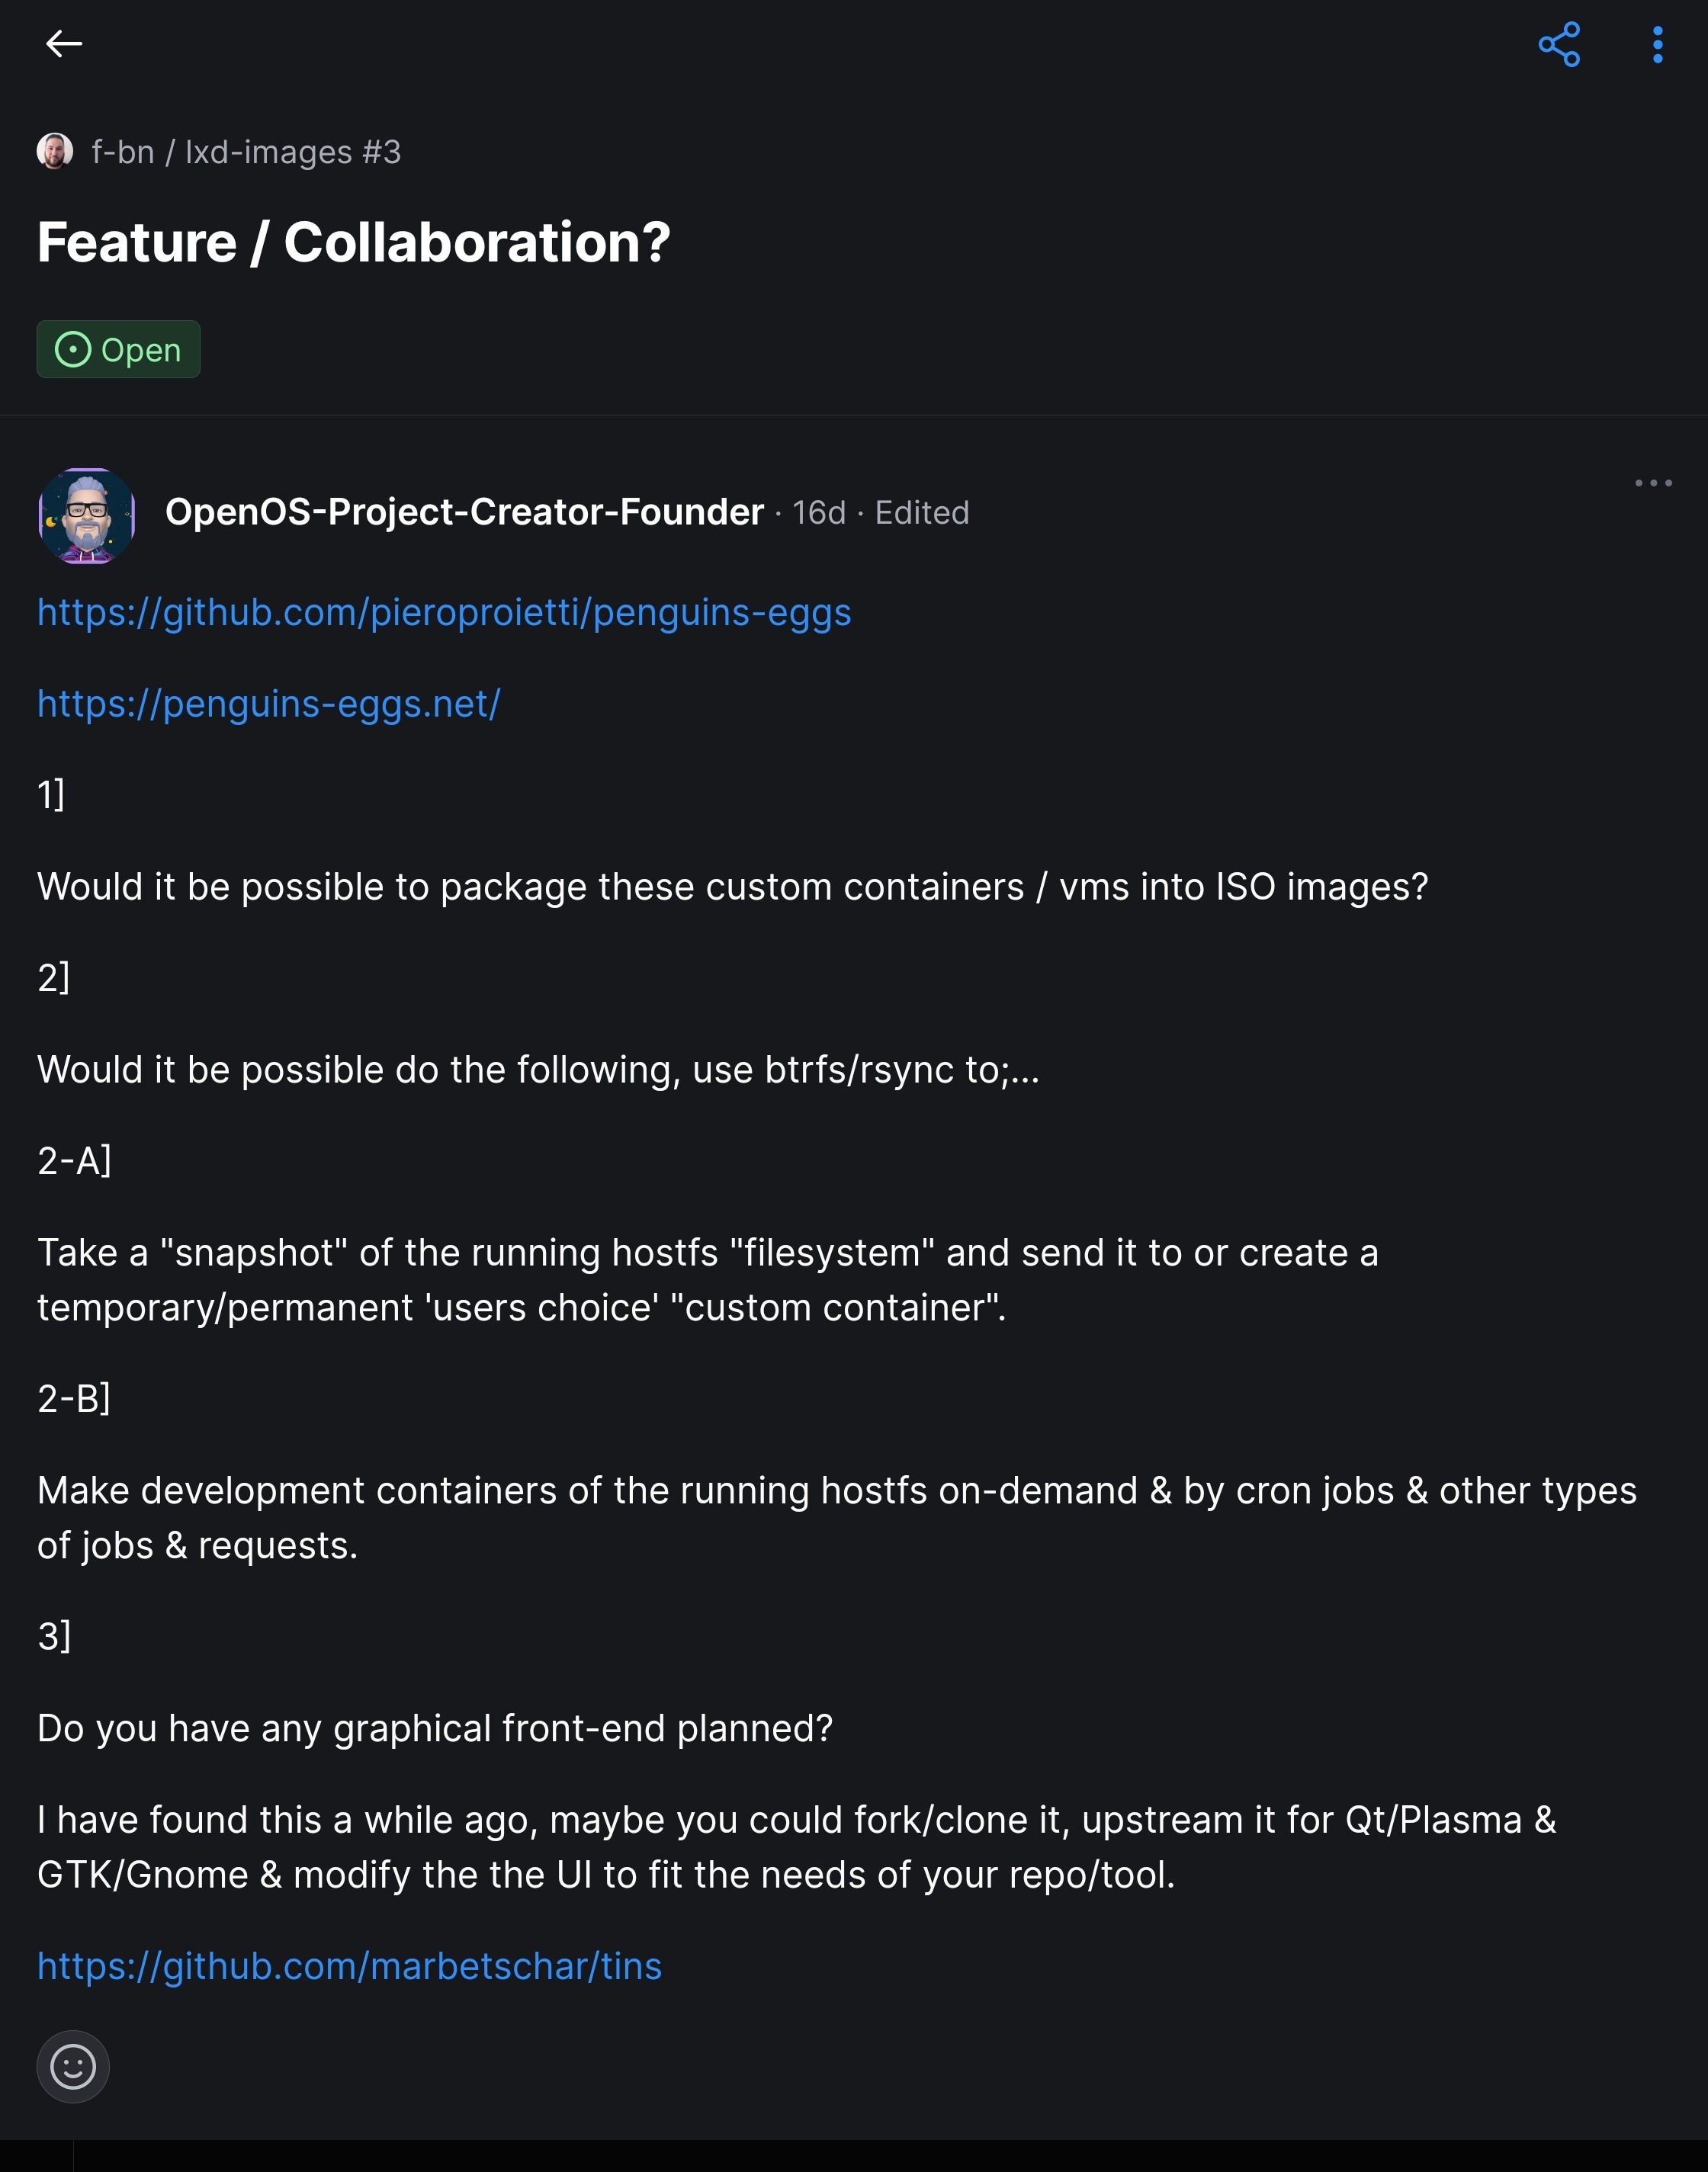Tap the f-bn repository owner avatar
Viewport: 1708px width, 2172px height.
(55, 152)
